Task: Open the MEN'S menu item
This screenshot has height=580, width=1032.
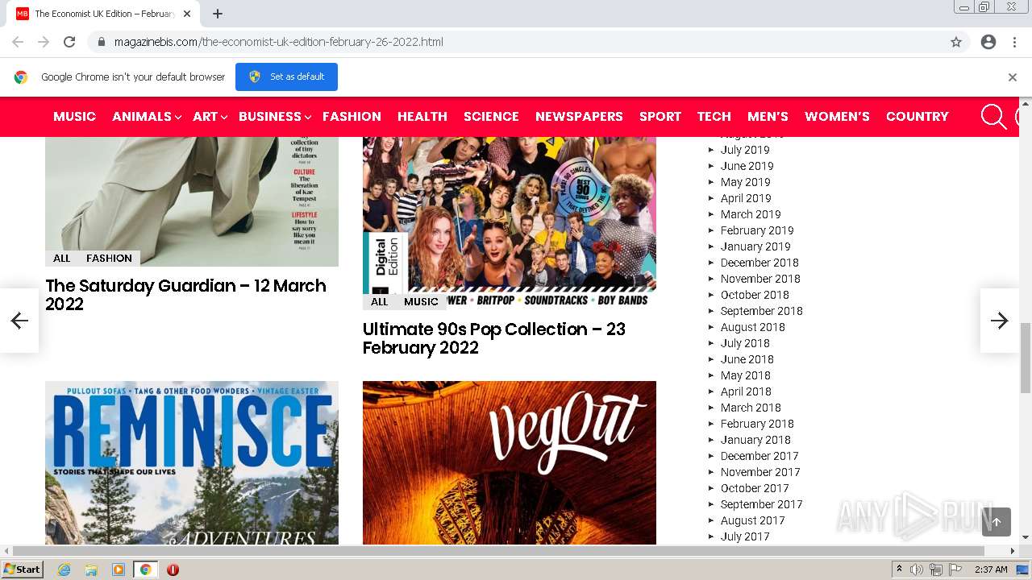Action: [x=768, y=117]
